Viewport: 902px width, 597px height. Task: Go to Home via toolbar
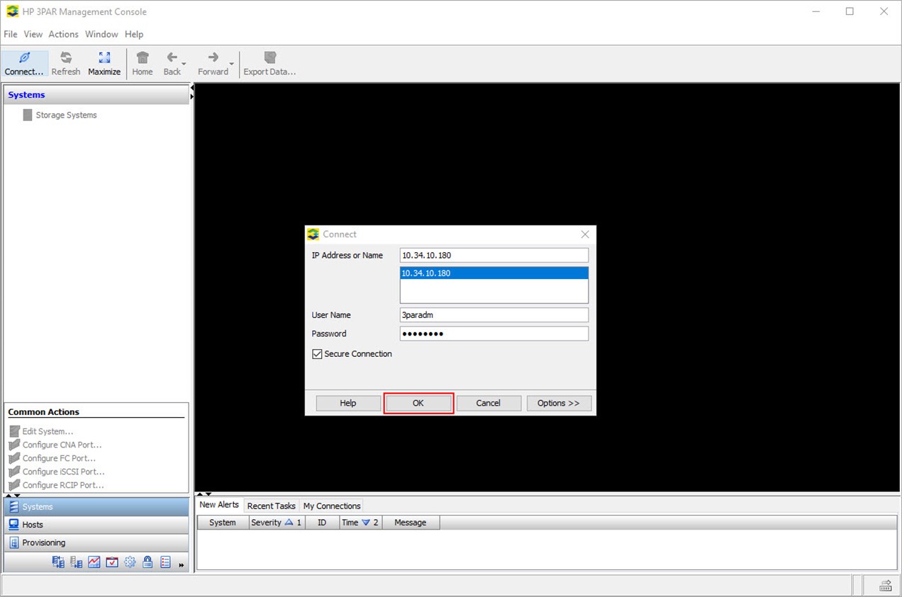143,64
